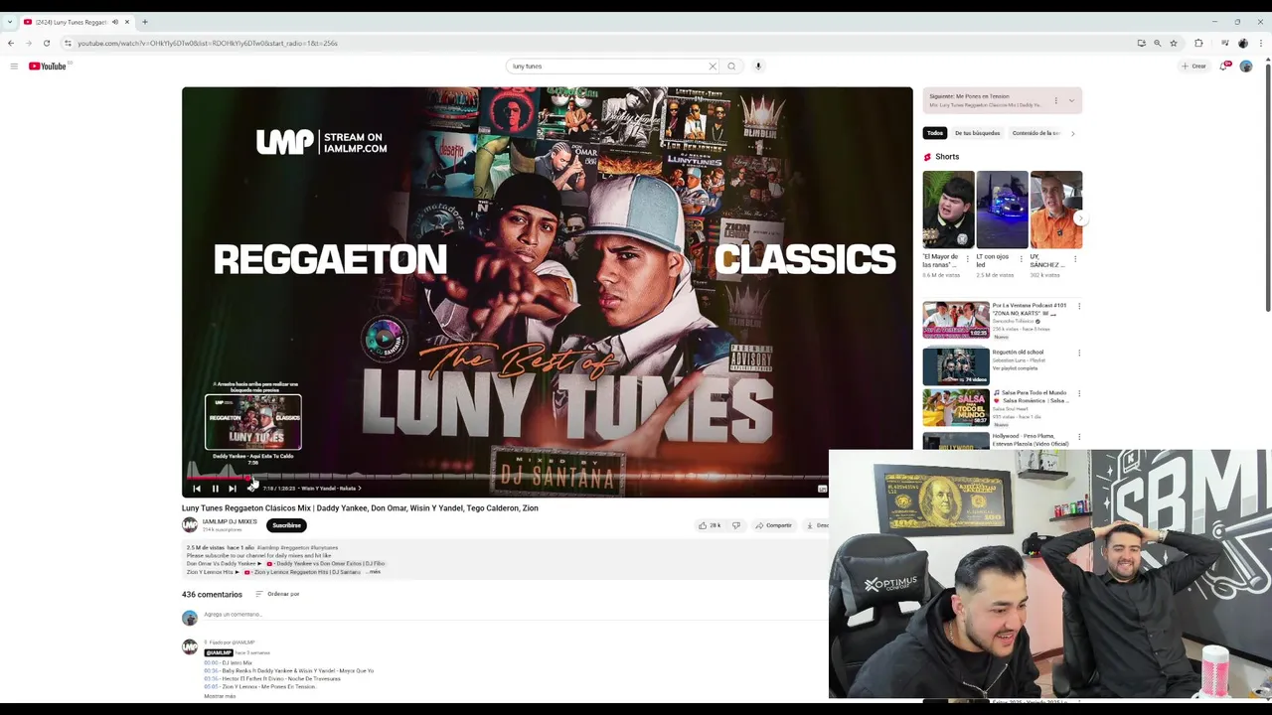Open the Chrome three-dot menu
This screenshot has height=715, width=1272.
click(x=1260, y=43)
